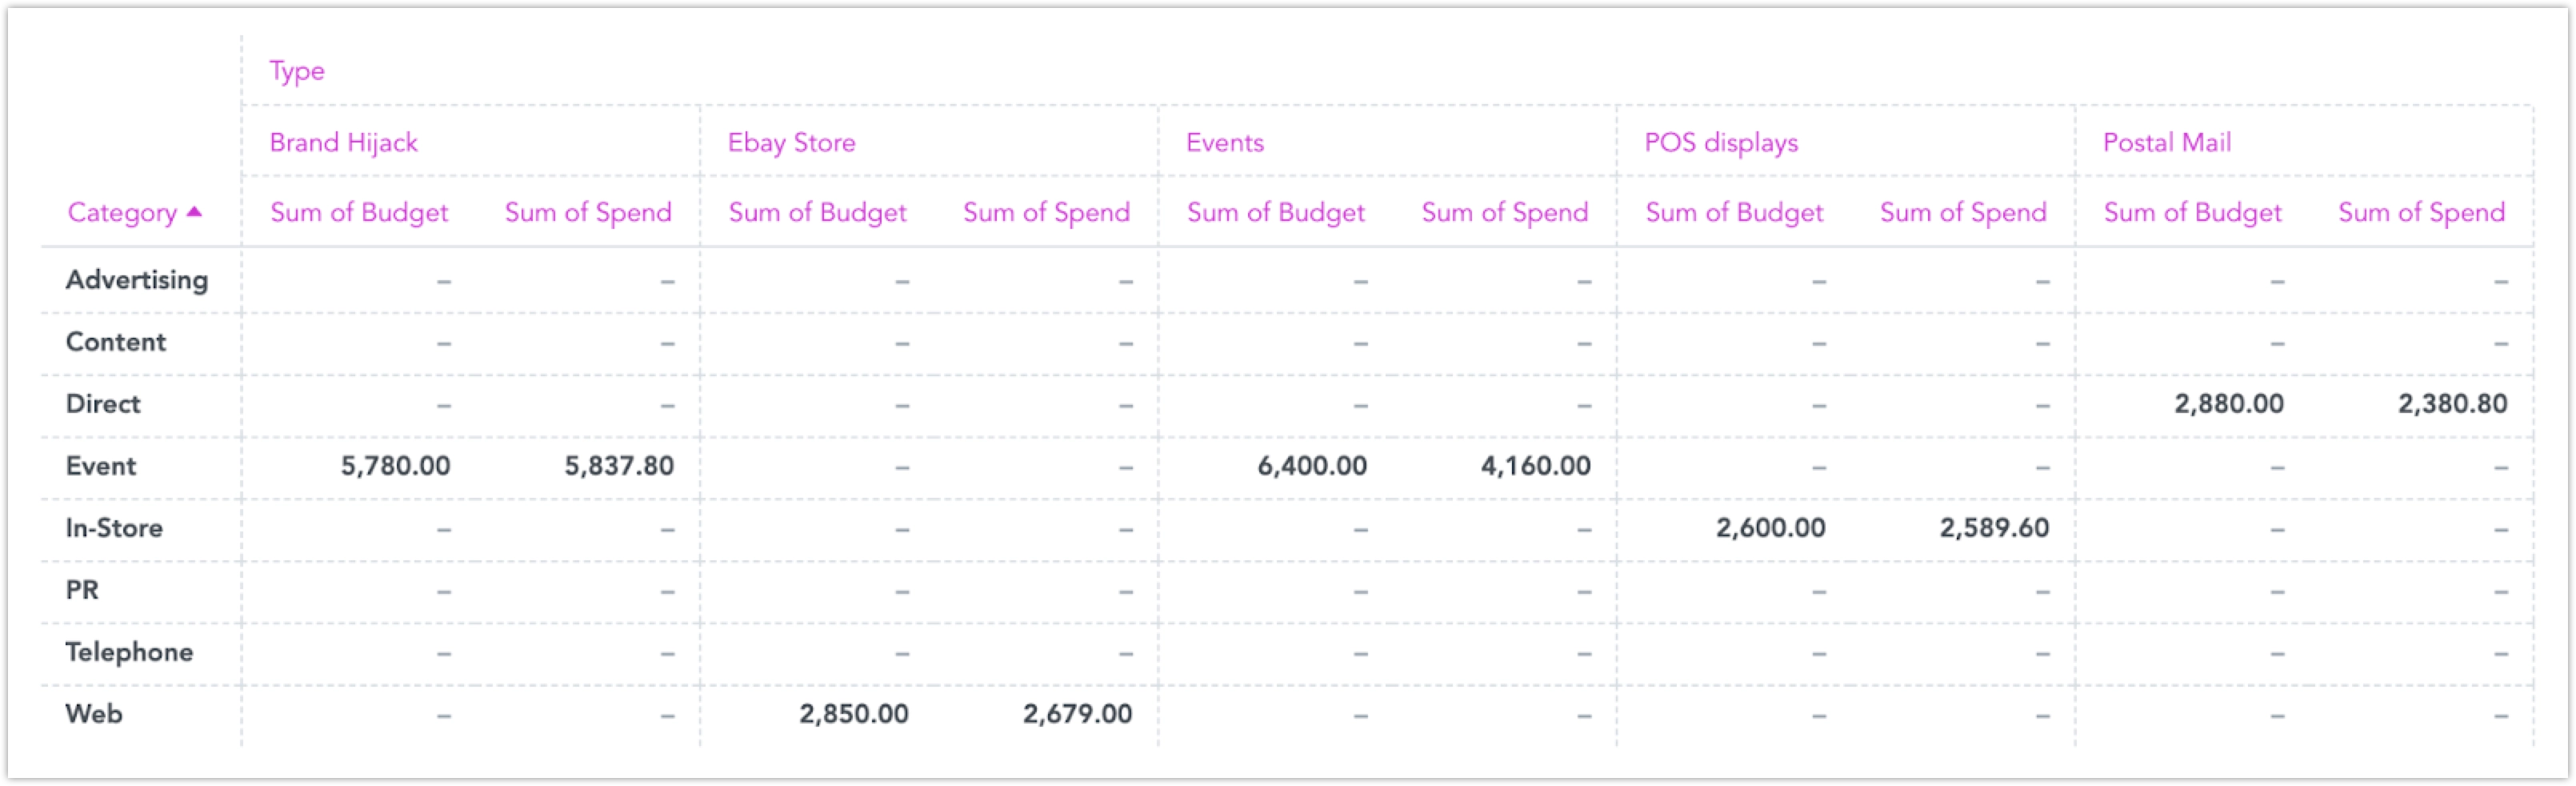Select the Telephone row label
The image size is (2576, 786).
(129, 652)
